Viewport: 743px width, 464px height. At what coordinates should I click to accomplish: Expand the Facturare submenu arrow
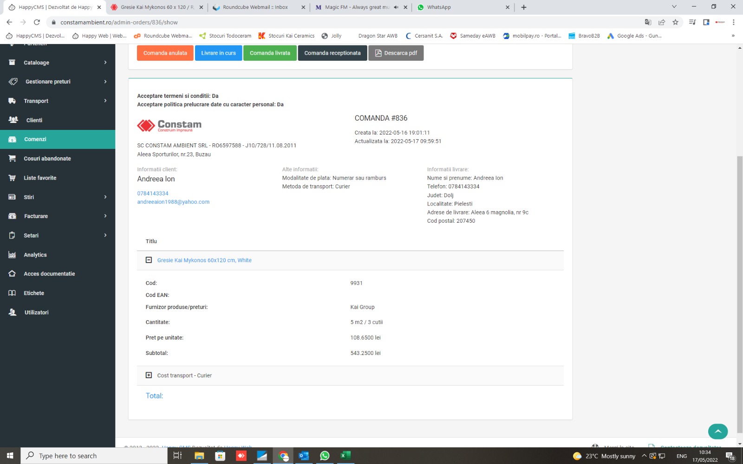(x=105, y=216)
